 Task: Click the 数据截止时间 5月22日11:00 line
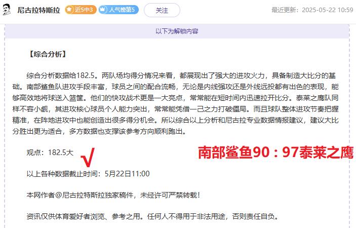click(88, 174)
